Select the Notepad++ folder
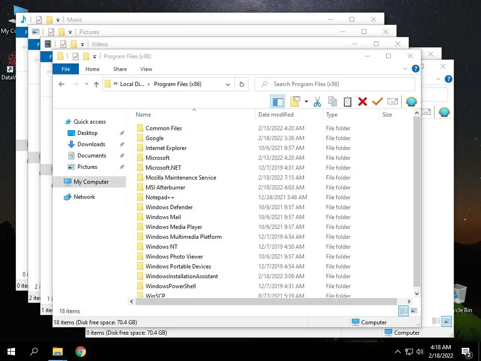The width and height of the screenshot is (481, 361). [160, 197]
